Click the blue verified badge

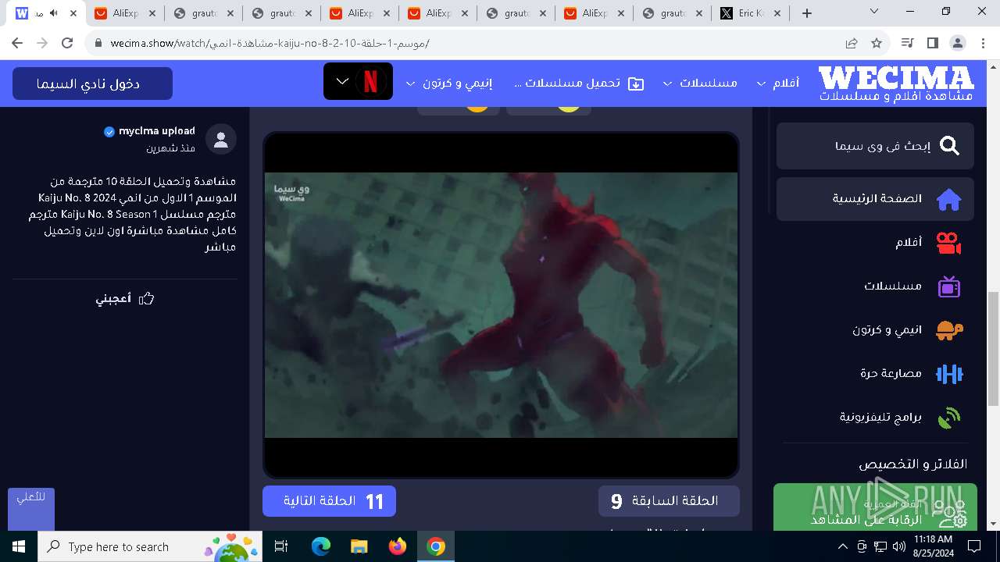(109, 132)
